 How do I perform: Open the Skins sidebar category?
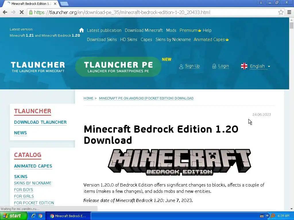[21, 176]
